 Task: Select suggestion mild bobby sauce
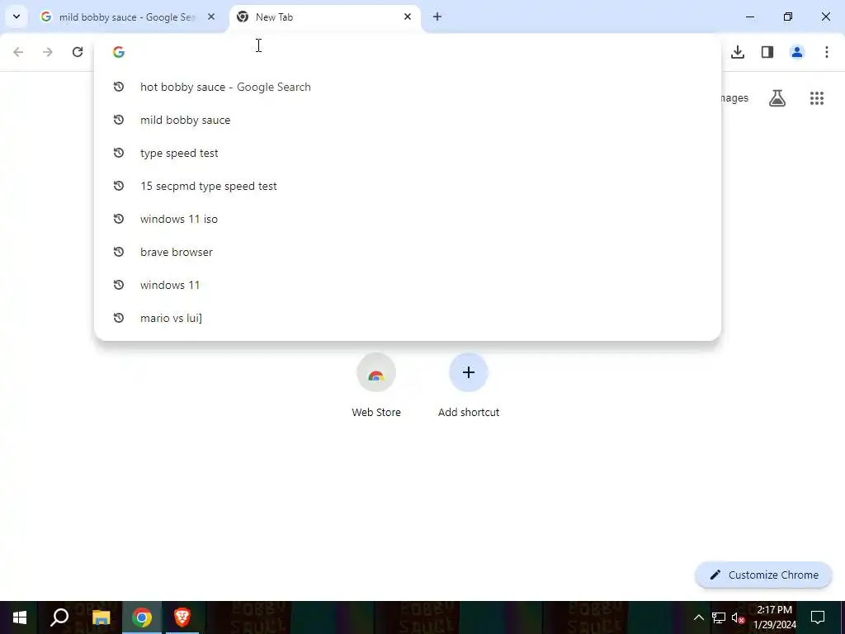tap(408, 120)
